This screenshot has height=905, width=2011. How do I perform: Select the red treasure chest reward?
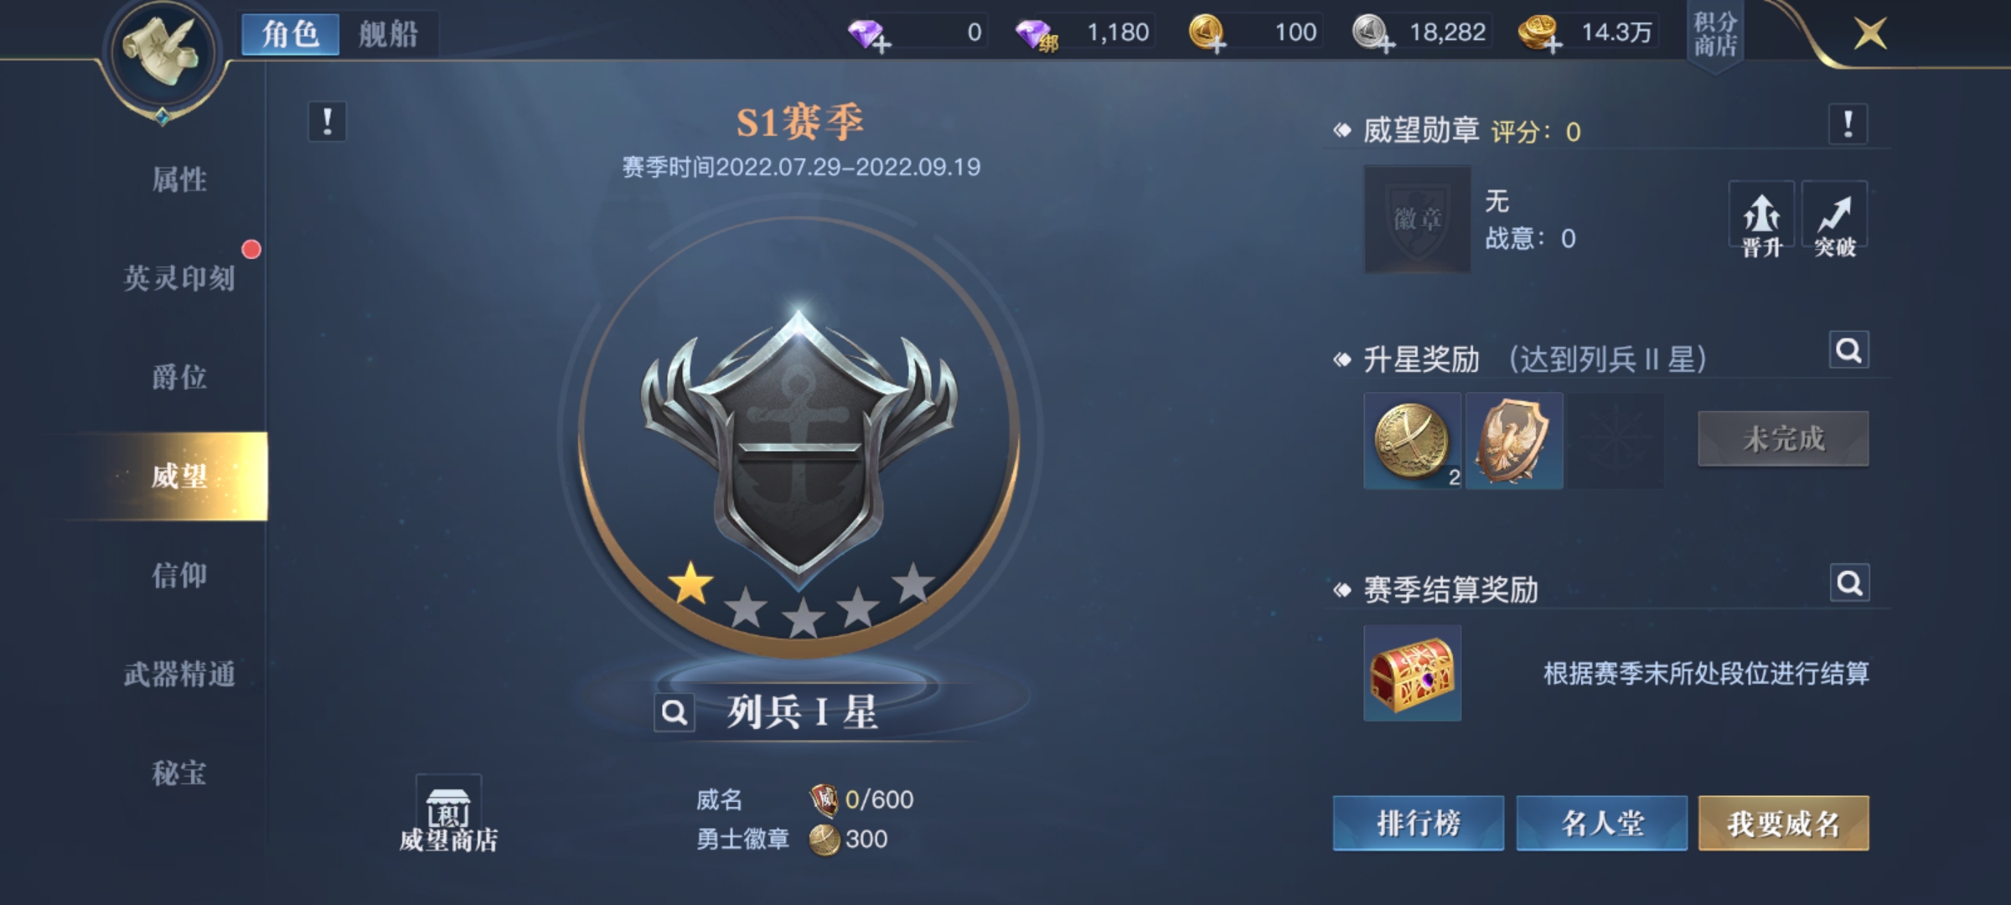1413,673
